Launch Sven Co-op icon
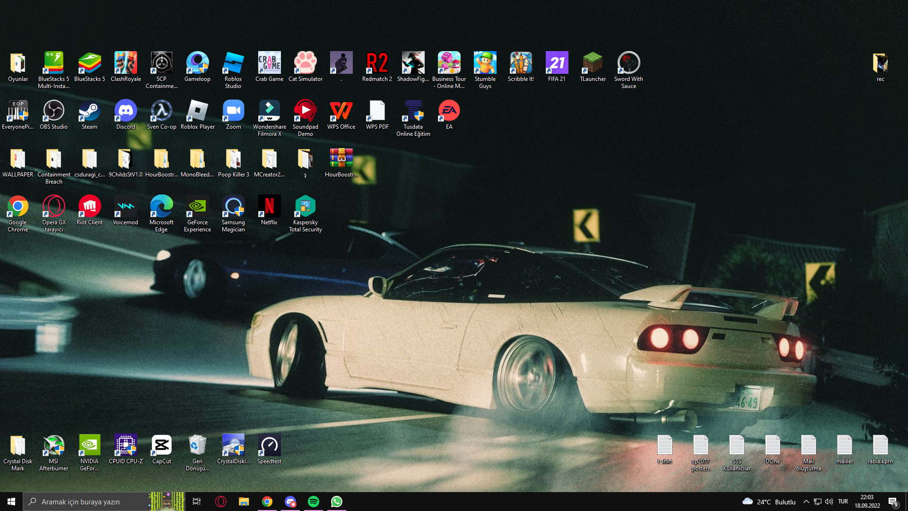 tap(161, 114)
